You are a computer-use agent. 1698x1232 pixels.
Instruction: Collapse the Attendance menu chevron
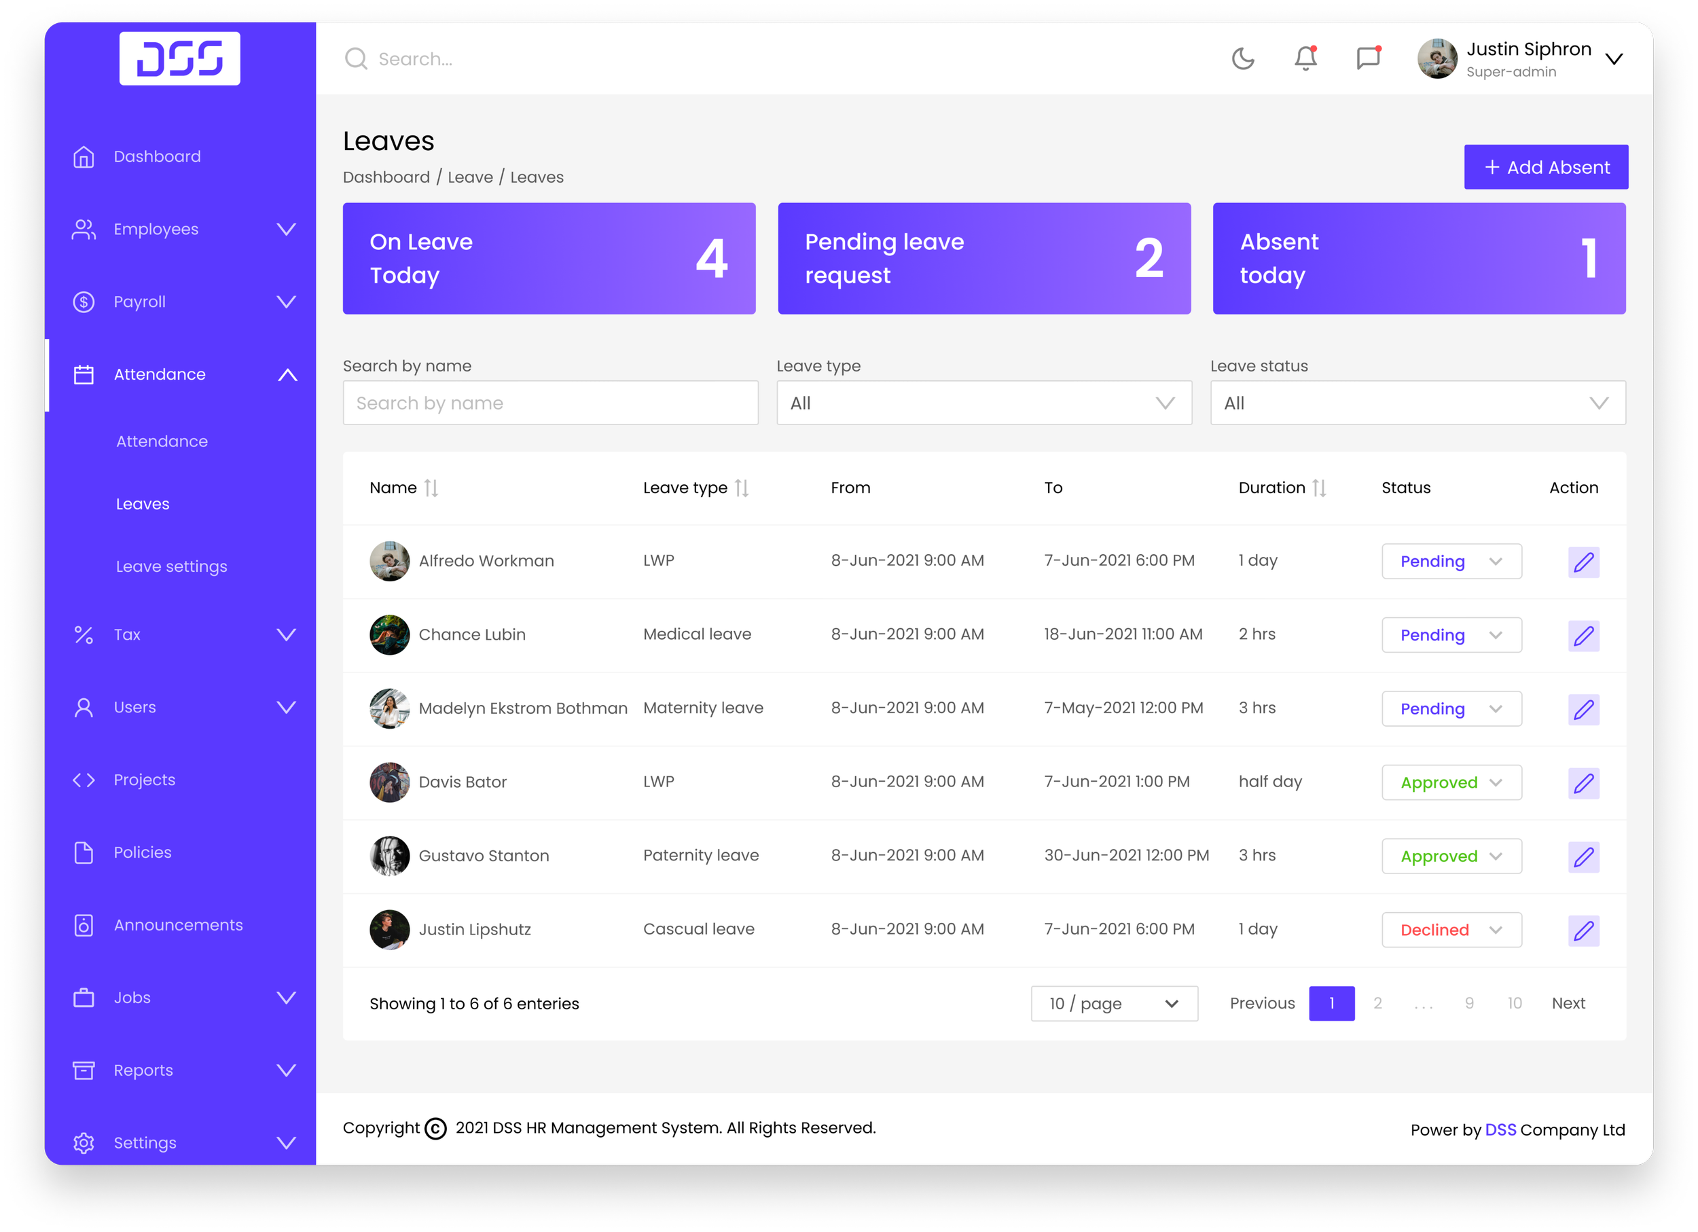pos(287,374)
